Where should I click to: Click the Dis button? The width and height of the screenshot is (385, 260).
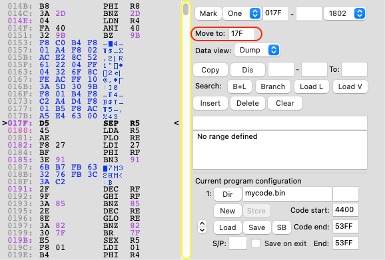(248, 70)
